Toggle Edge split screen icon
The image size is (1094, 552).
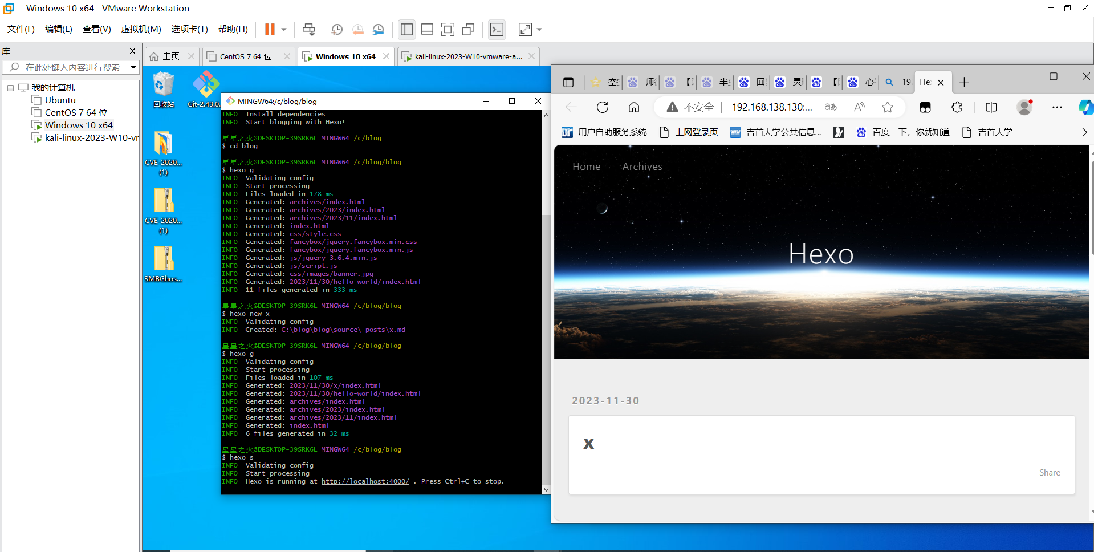pyautogui.click(x=991, y=107)
